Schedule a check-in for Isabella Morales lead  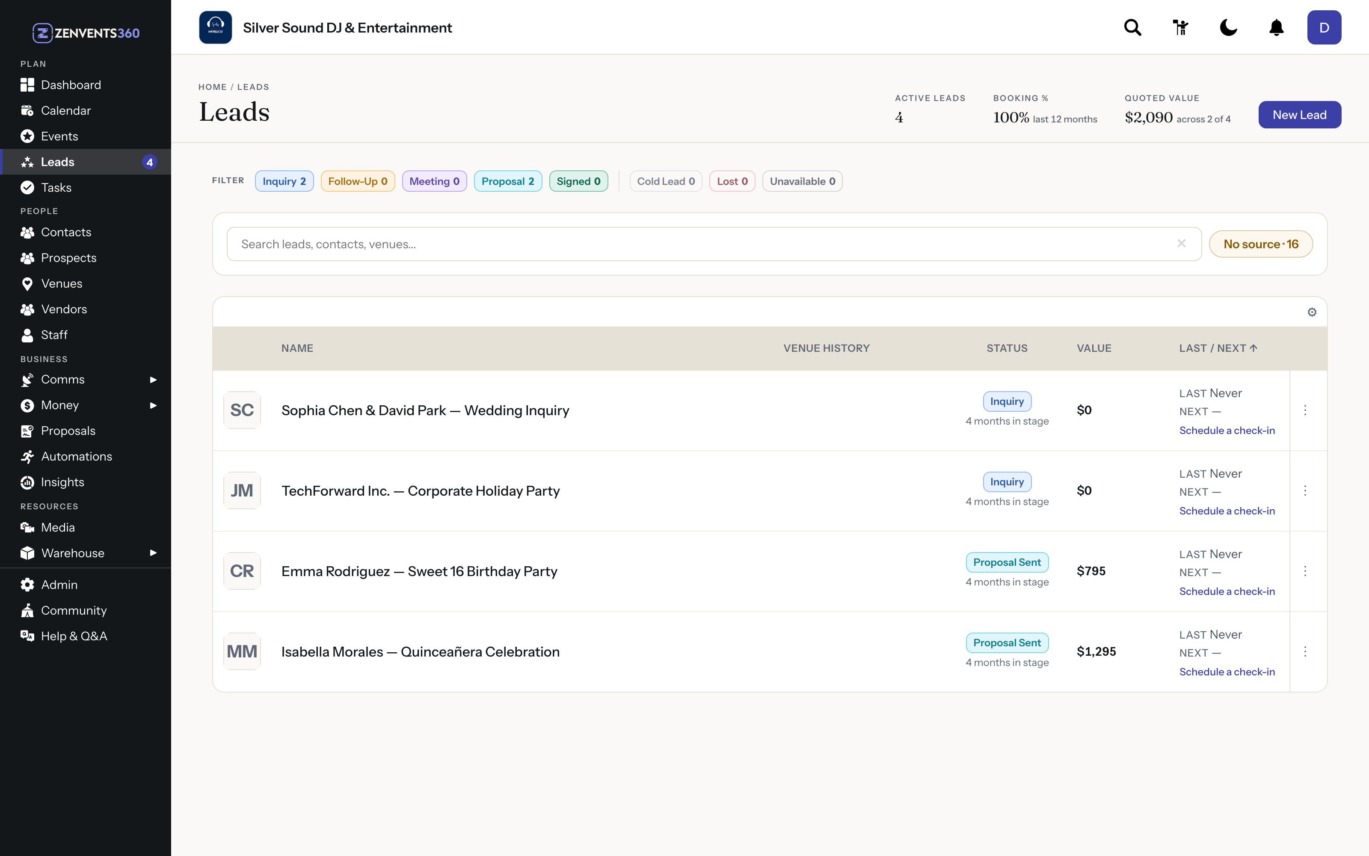pyautogui.click(x=1227, y=672)
